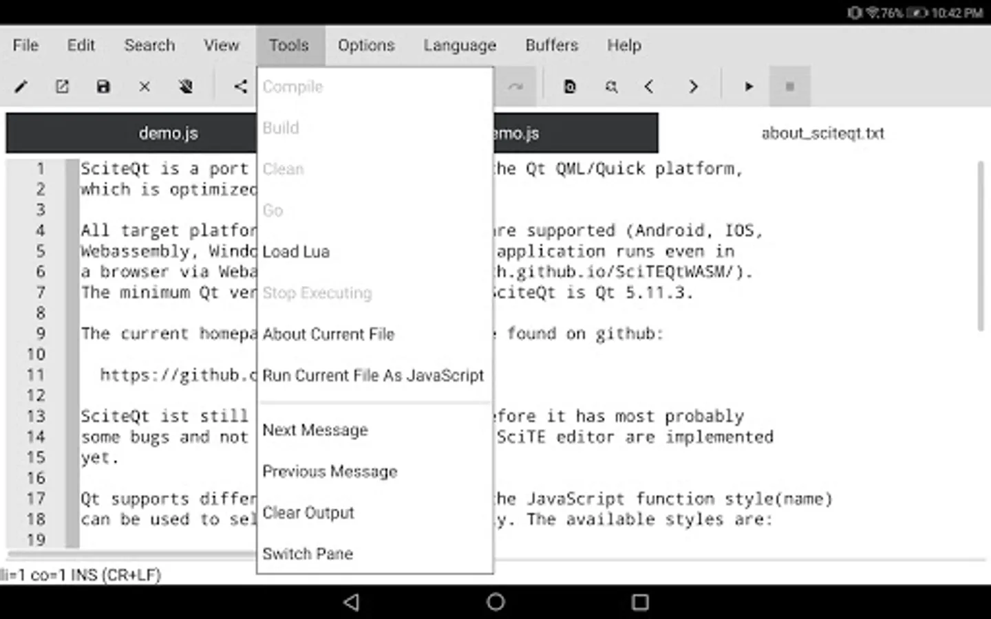
Task: Select Next Message in the Tools menu
Action: point(375,431)
